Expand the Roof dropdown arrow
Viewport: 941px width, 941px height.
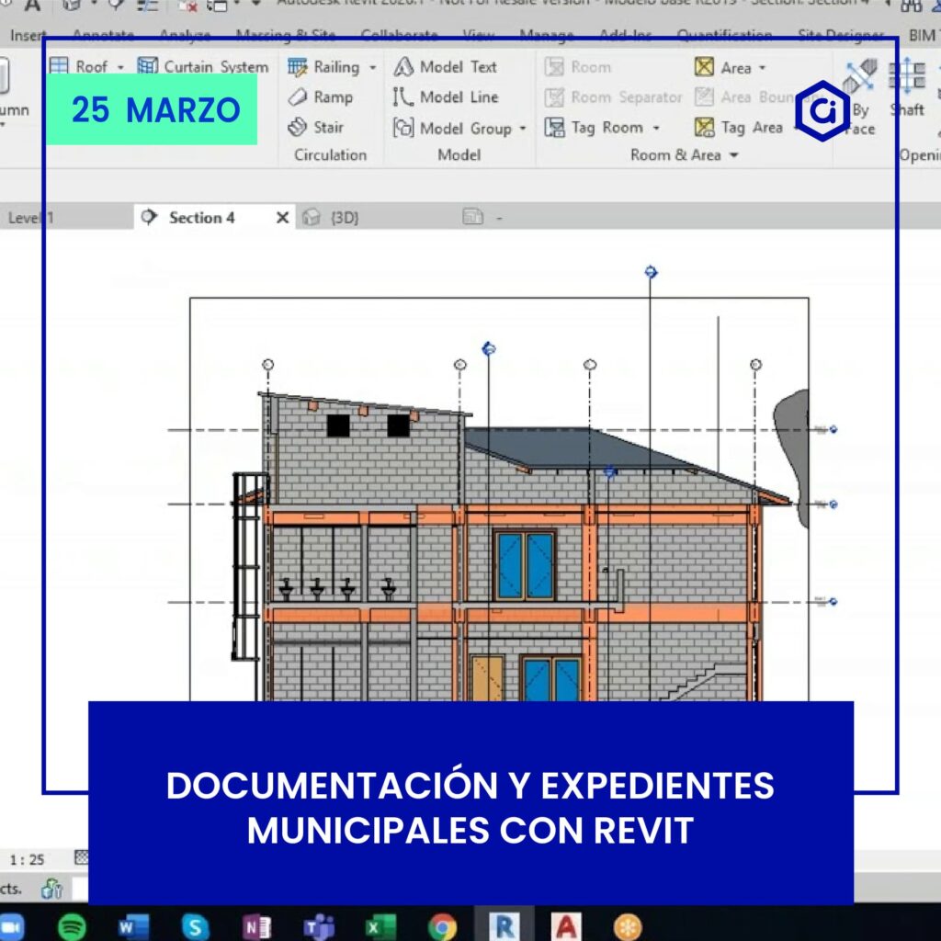coord(120,67)
